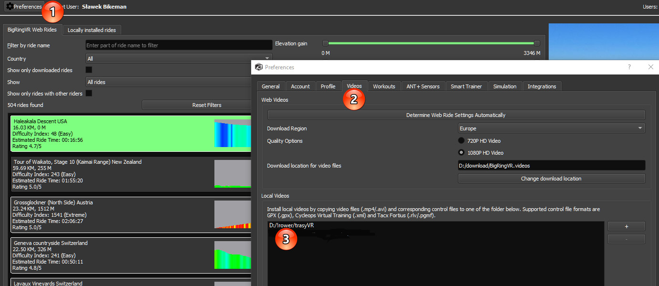Click Grossglockner elevation profile thumbnail
This screenshot has height=286, width=659.
pos(233,214)
